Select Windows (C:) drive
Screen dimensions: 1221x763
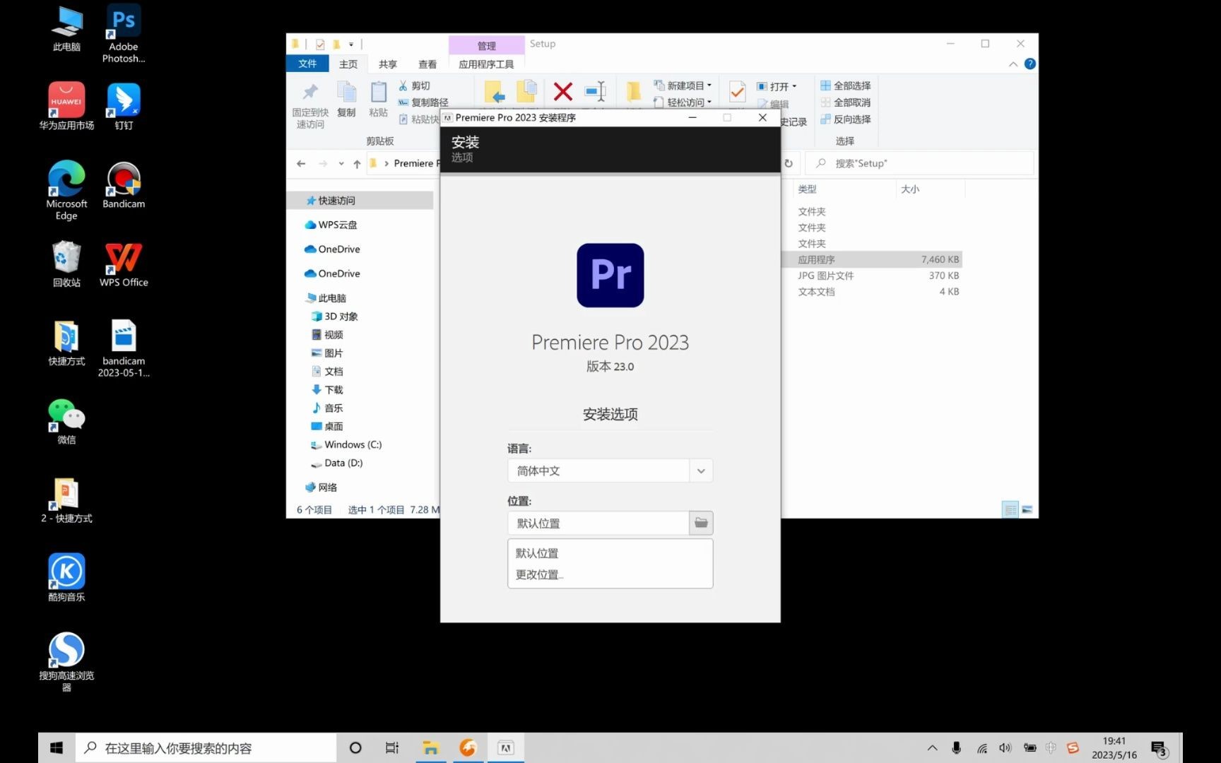(x=346, y=444)
